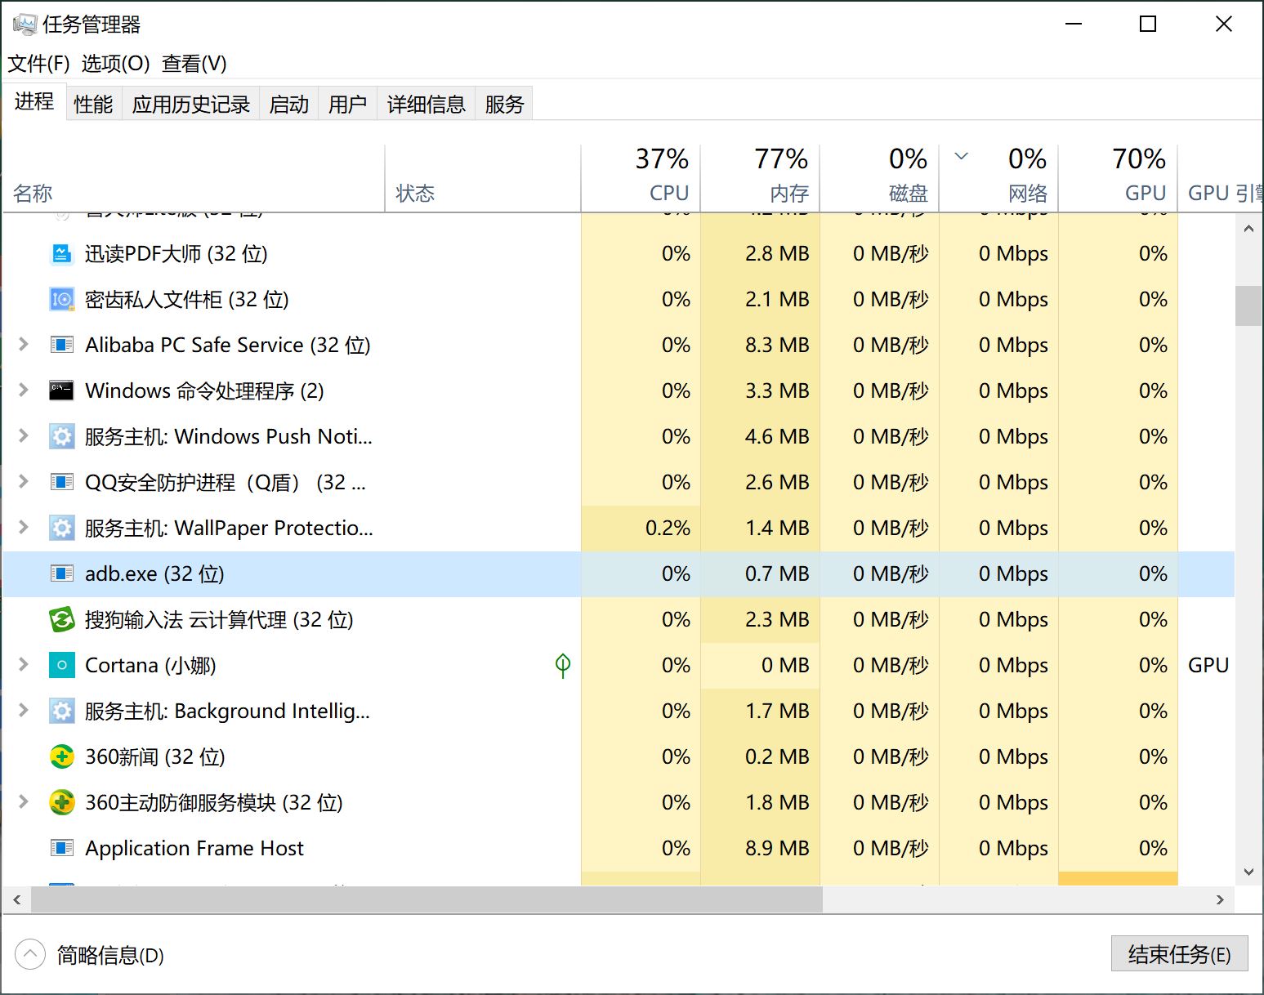Viewport: 1264px width, 995px height.
Task: Select the 搜狗输入法 云计算代理 row name
Action: (x=219, y=620)
